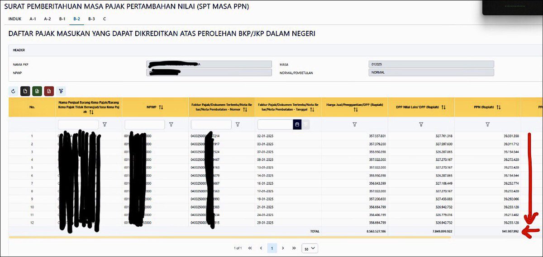Screen dimensions: 543x257
Task: Open filter menu for Faktur Nomor column
Action: tap(238, 124)
